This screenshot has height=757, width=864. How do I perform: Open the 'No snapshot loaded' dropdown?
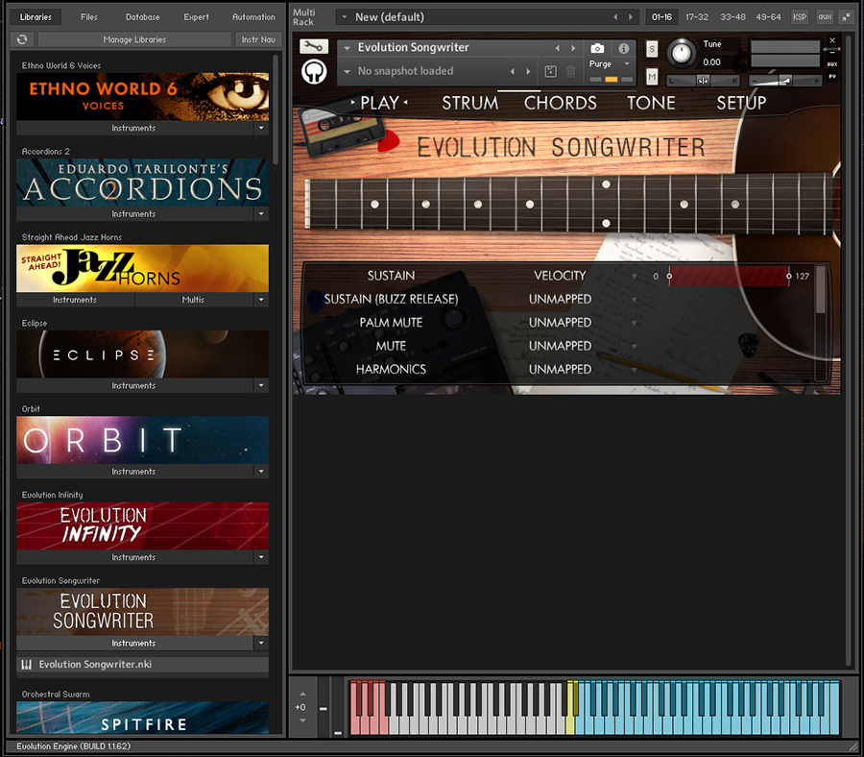pyautogui.click(x=348, y=71)
